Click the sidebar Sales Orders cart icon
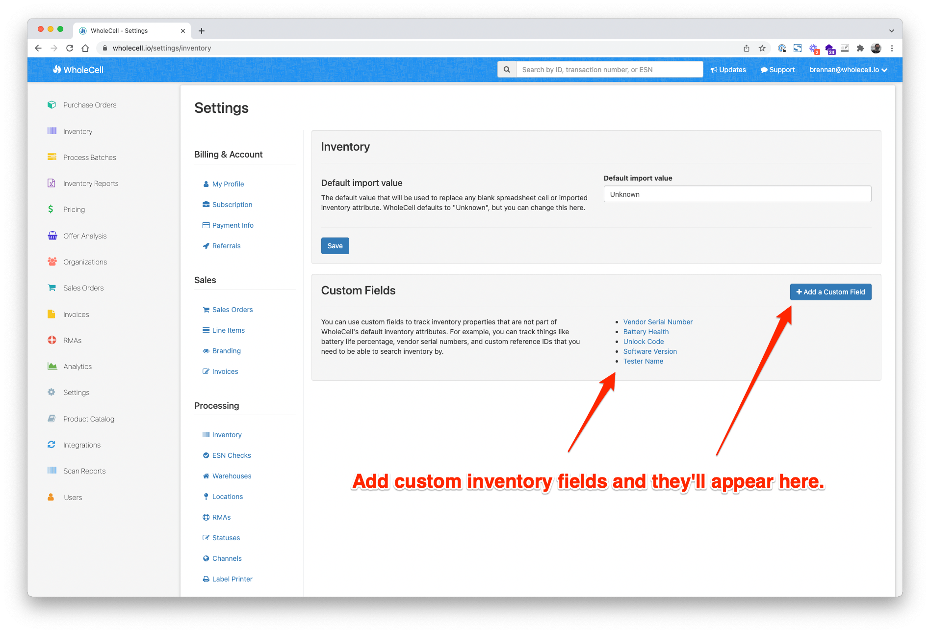Screen dimensions: 930x633 click(x=52, y=288)
